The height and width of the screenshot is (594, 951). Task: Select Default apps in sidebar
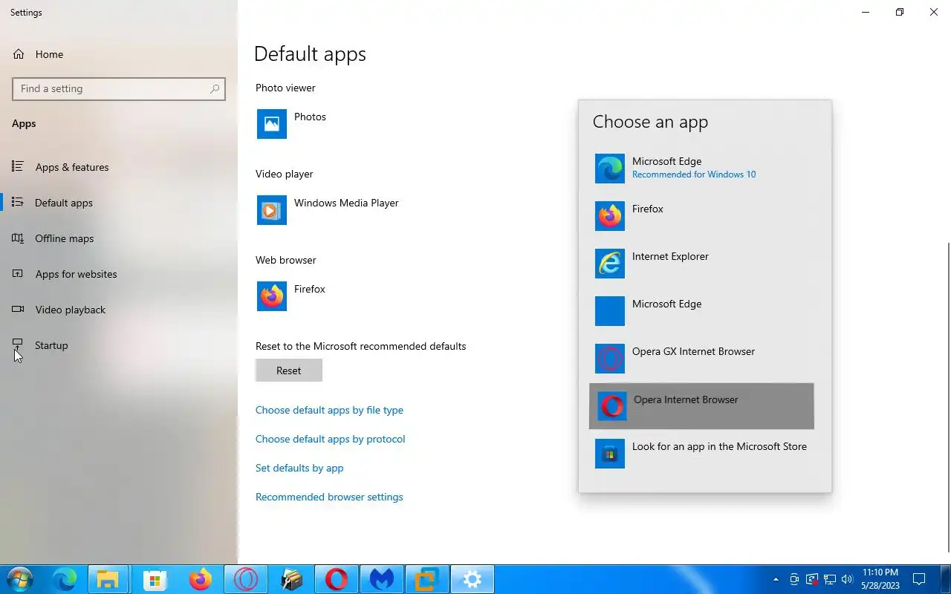click(119, 203)
